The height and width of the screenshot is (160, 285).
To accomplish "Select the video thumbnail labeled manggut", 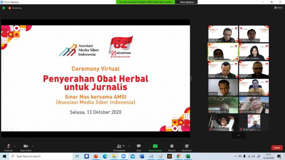I will tap(223, 70).
